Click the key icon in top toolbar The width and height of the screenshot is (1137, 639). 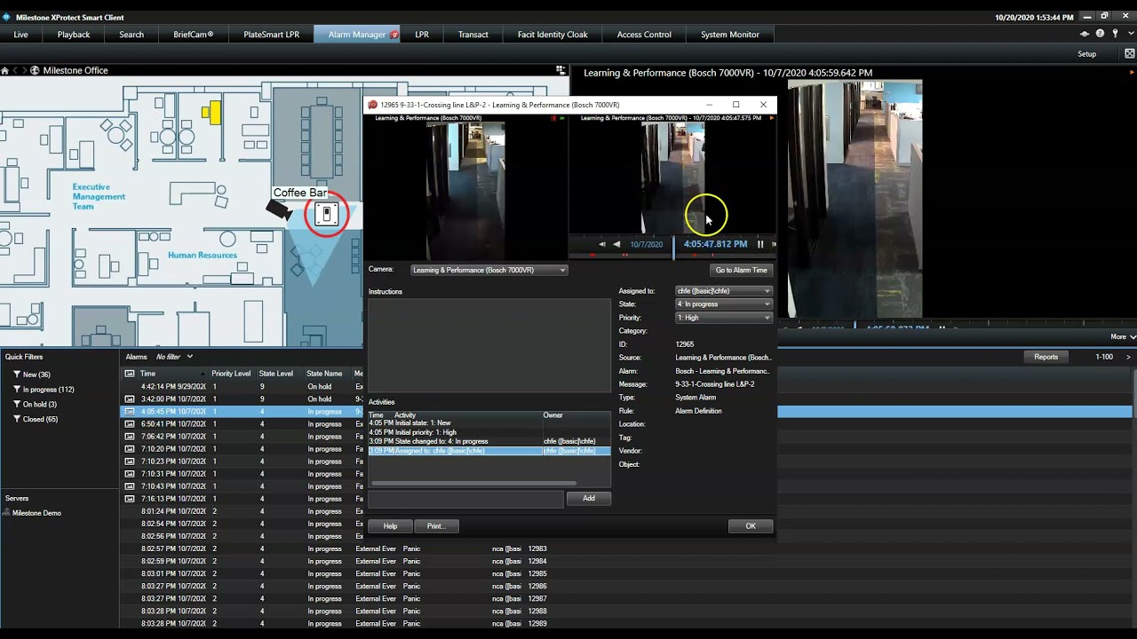[x=1115, y=34]
